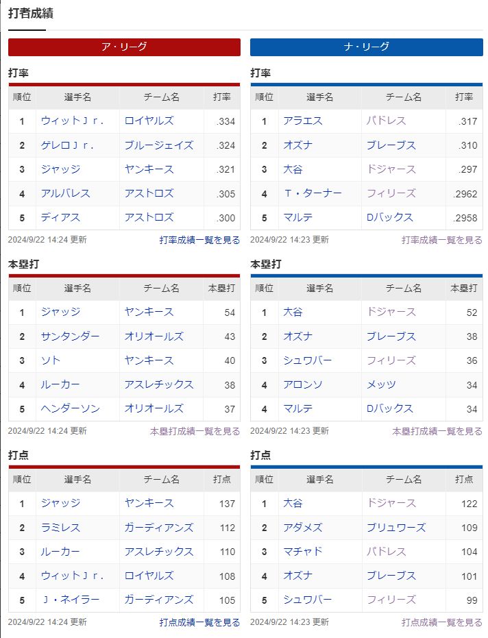Click メッツ team link
The width and height of the screenshot is (488, 638).
pos(381,384)
